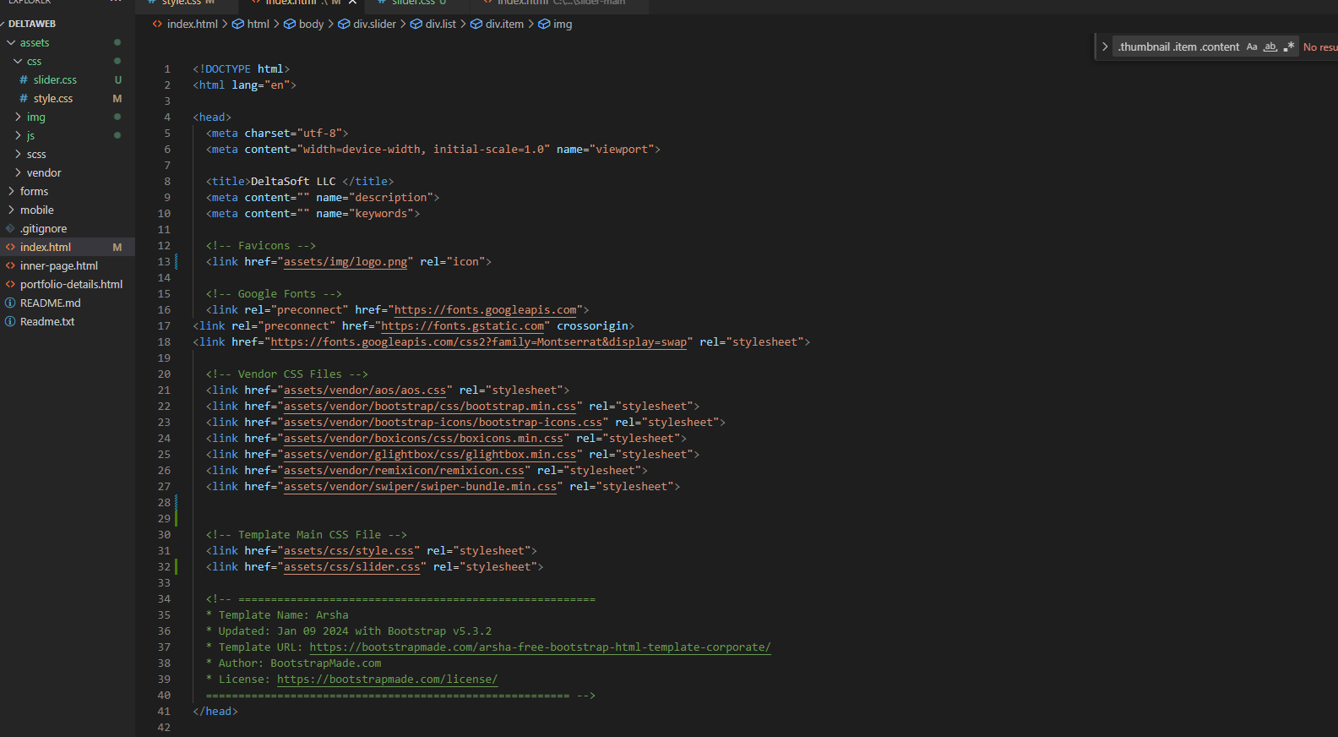Click line number 13 in the gutter
The image size is (1338, 737).
164,262
